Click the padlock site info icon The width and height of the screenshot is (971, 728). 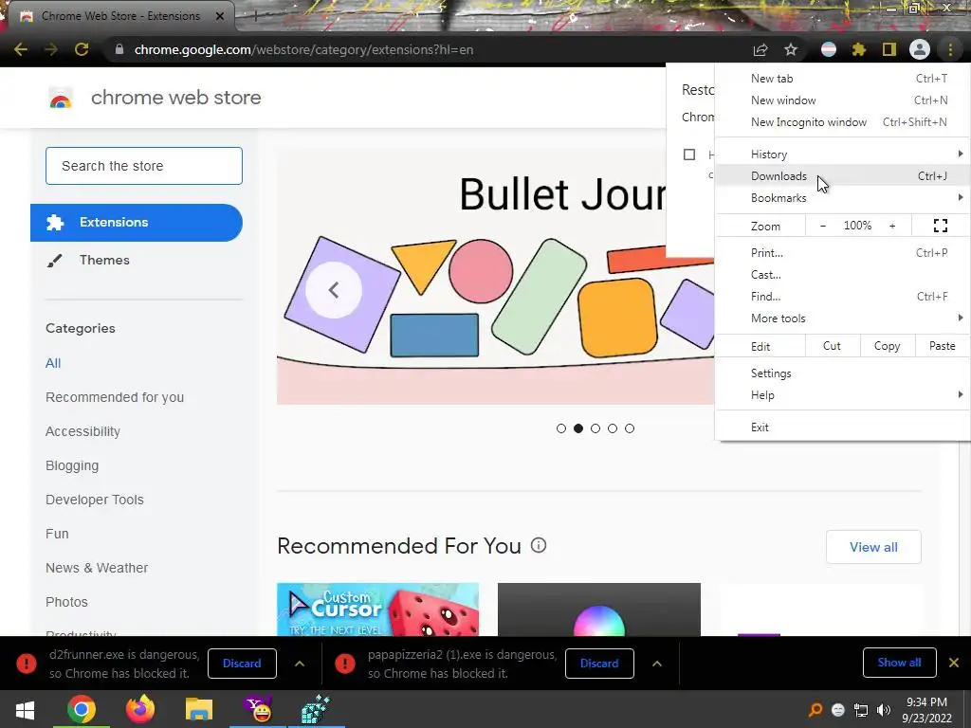point(119,49)
